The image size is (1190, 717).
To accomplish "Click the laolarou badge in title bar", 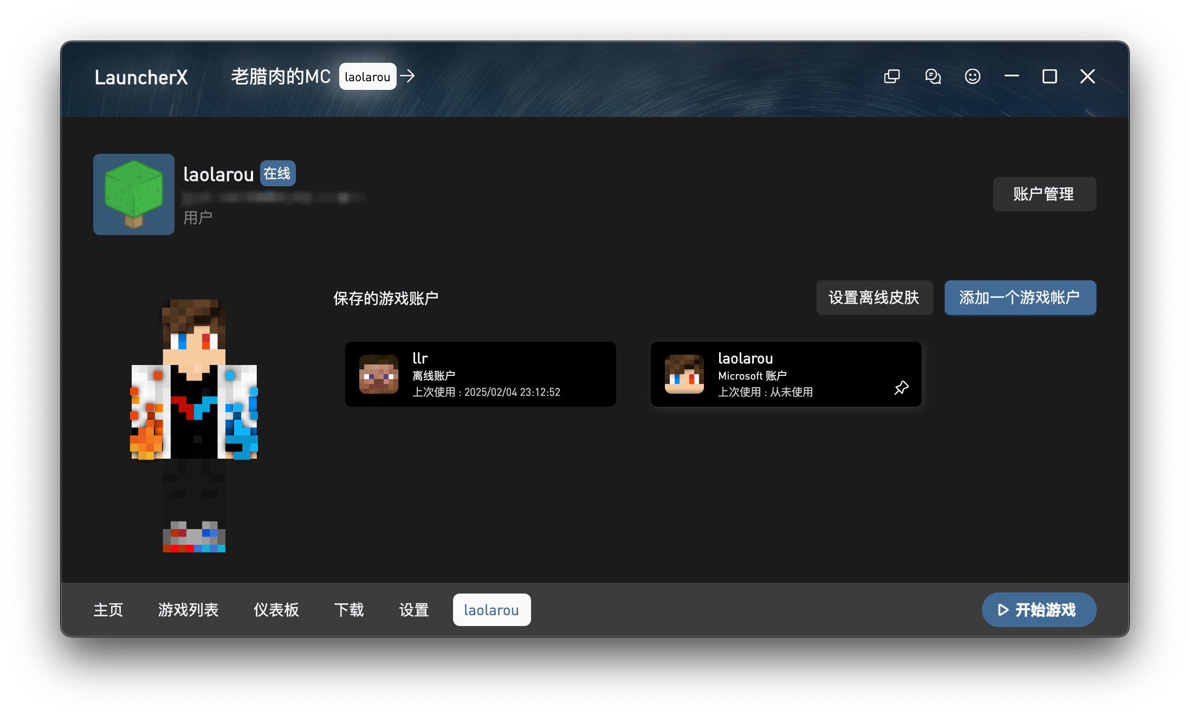I will coord(368,76).
